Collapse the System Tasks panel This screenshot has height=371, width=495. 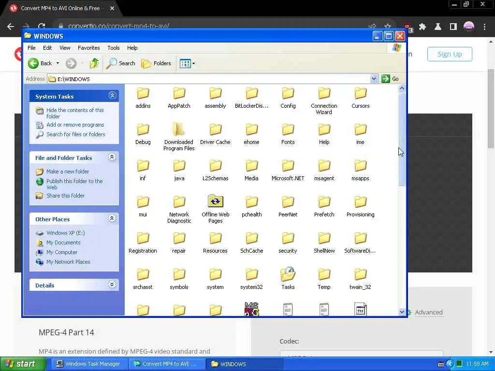[112, 96]
